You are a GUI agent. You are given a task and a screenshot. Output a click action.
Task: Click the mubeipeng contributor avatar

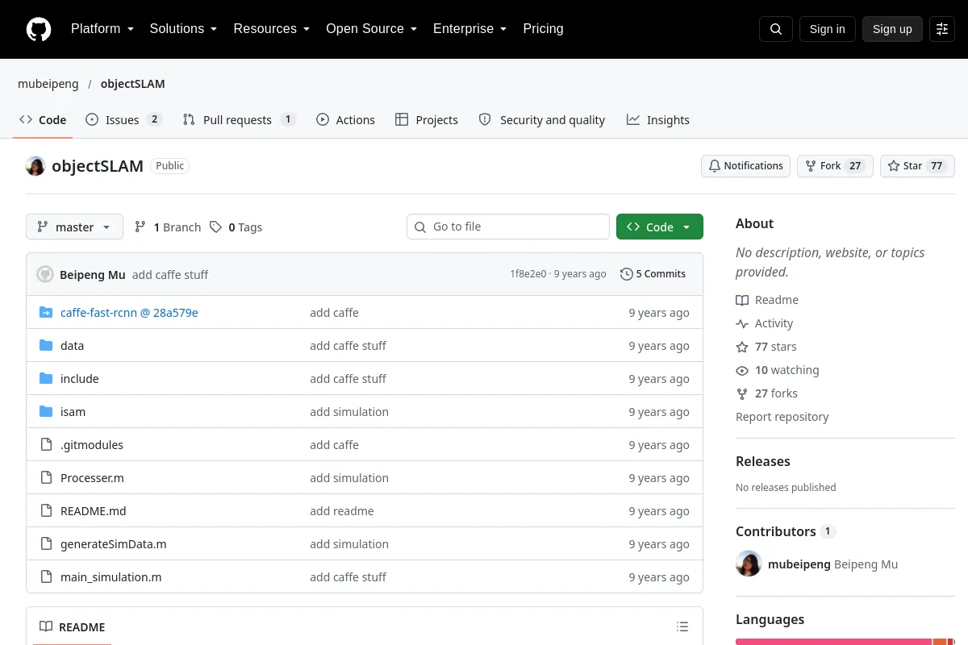[749, 564]
